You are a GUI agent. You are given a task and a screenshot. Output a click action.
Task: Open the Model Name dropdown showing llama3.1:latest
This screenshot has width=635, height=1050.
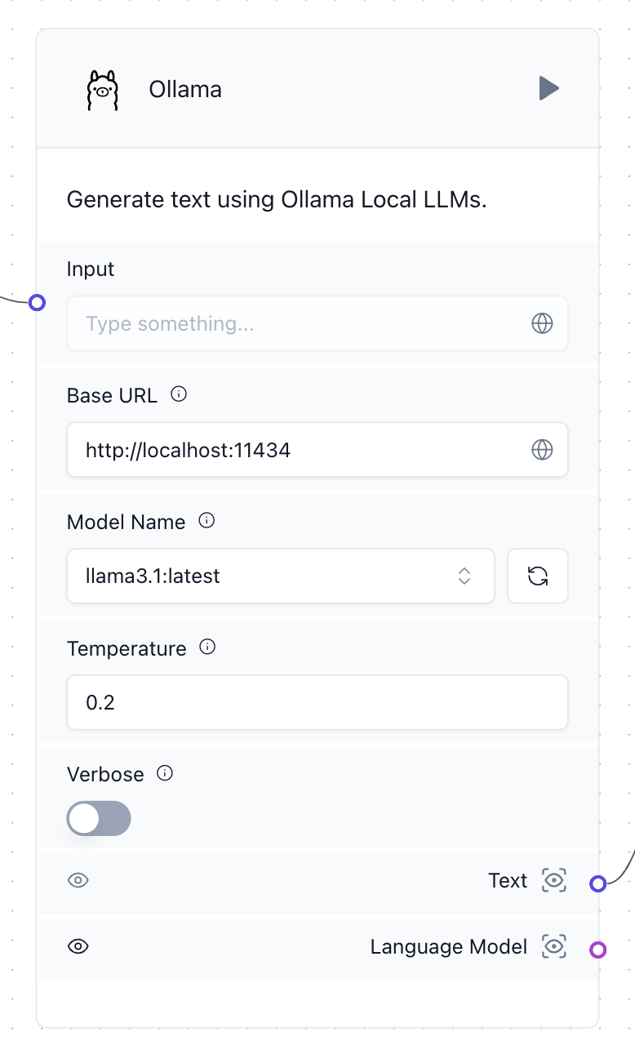280,576
